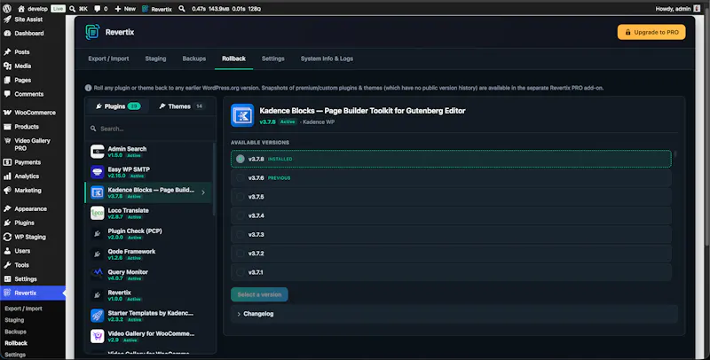The image size is (710, 360).
Task: Click the WordPress logo in admin bar
Action: tap(7, 9)
